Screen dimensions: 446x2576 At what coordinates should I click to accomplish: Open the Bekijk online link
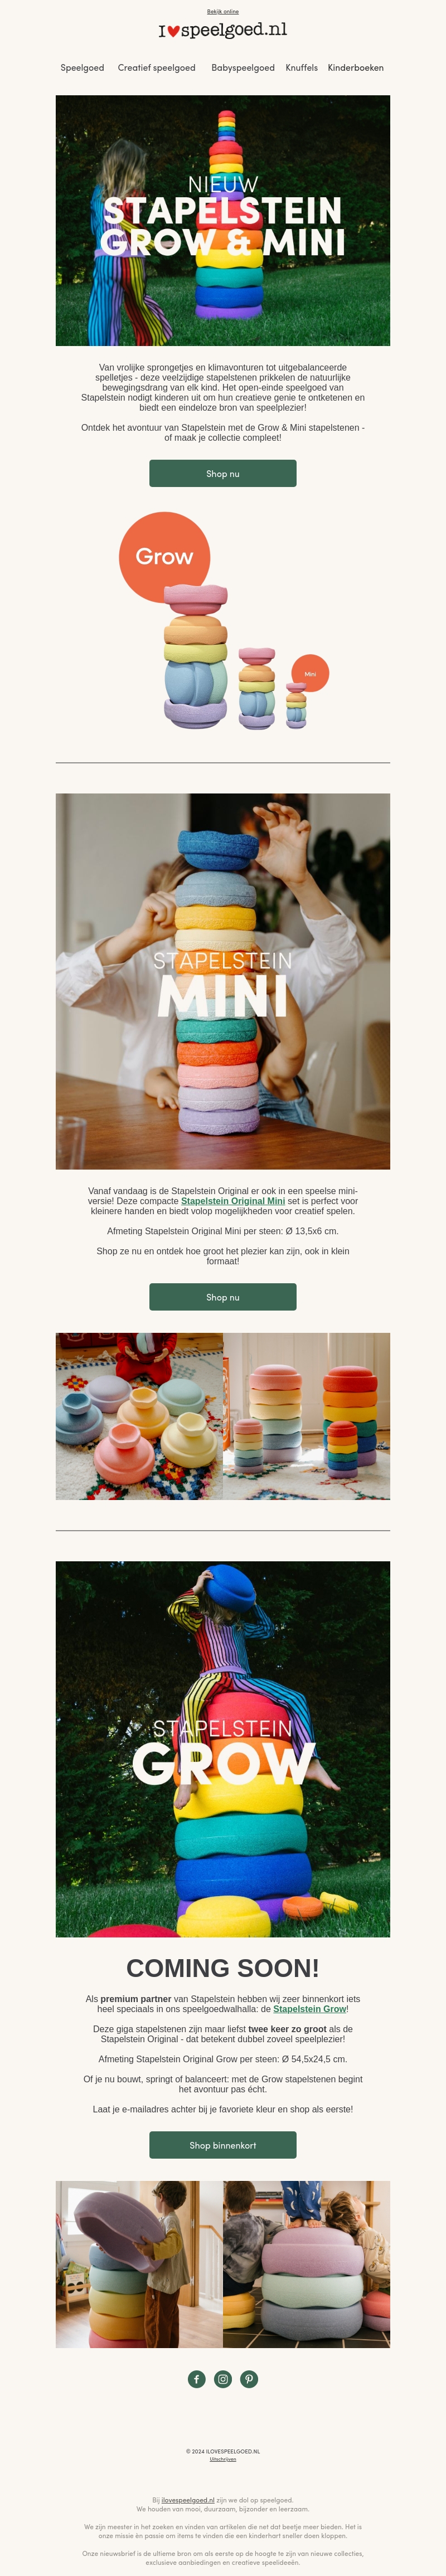(x=223, y=12)
